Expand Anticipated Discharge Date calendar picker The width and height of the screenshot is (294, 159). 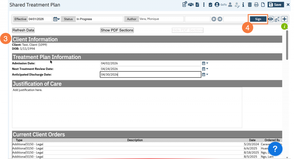[205, 74]
